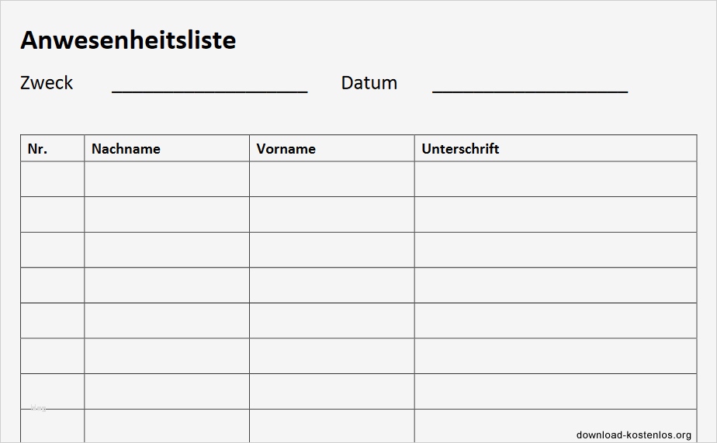Click the sixth row Nachname cell
The image size is (717, 443).
(x=167, y=356)
